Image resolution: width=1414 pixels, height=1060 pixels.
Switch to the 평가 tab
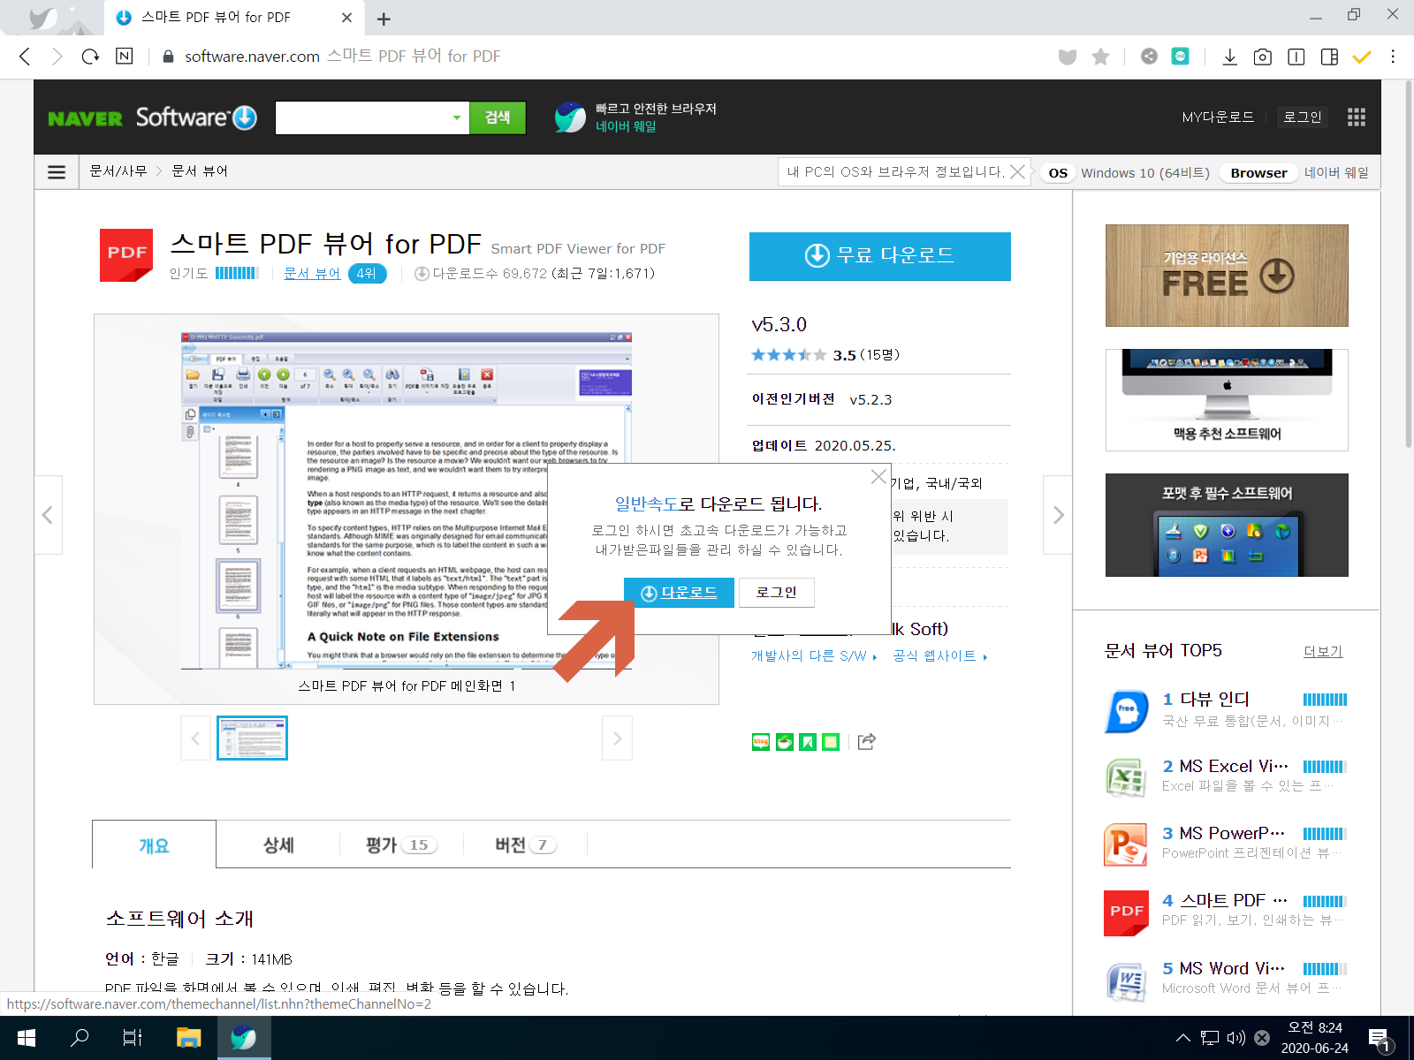click(x=401, y=845)
